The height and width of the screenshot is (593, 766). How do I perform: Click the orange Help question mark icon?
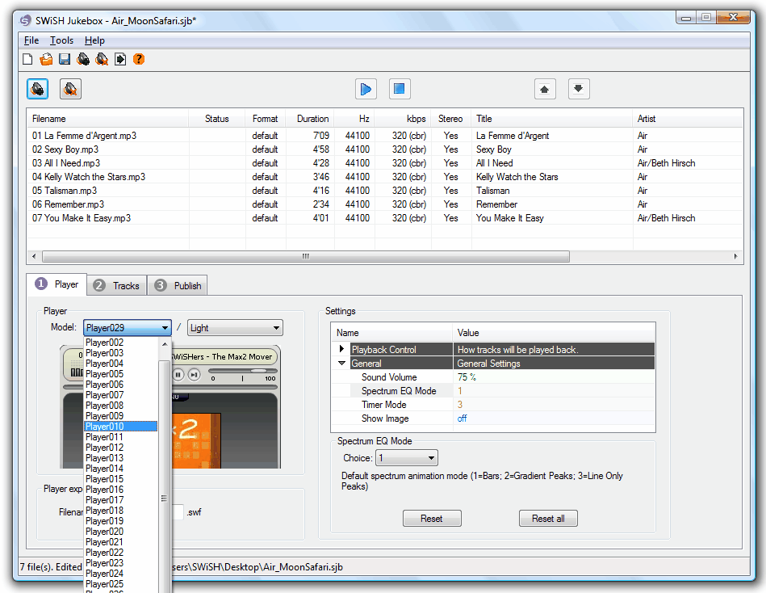pyautogui.click(x=139, y=59)
